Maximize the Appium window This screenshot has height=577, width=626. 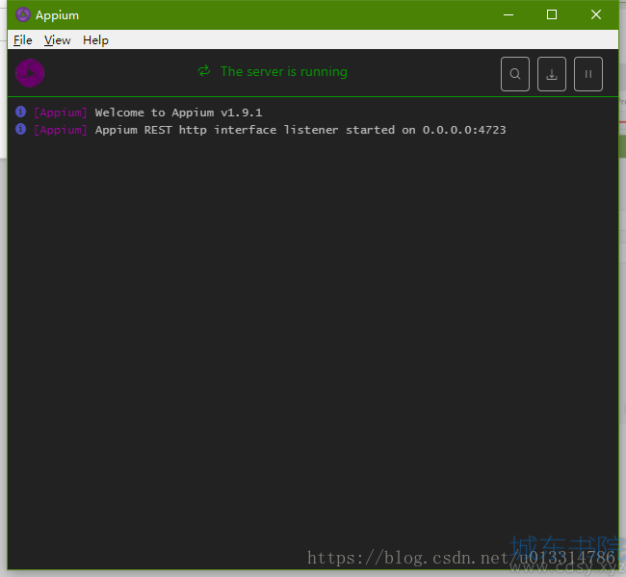552,14
